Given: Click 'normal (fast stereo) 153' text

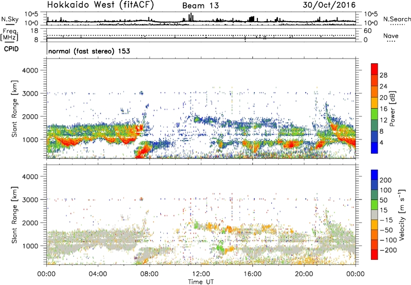Looking at the screenshot, I should pos(89,51).
